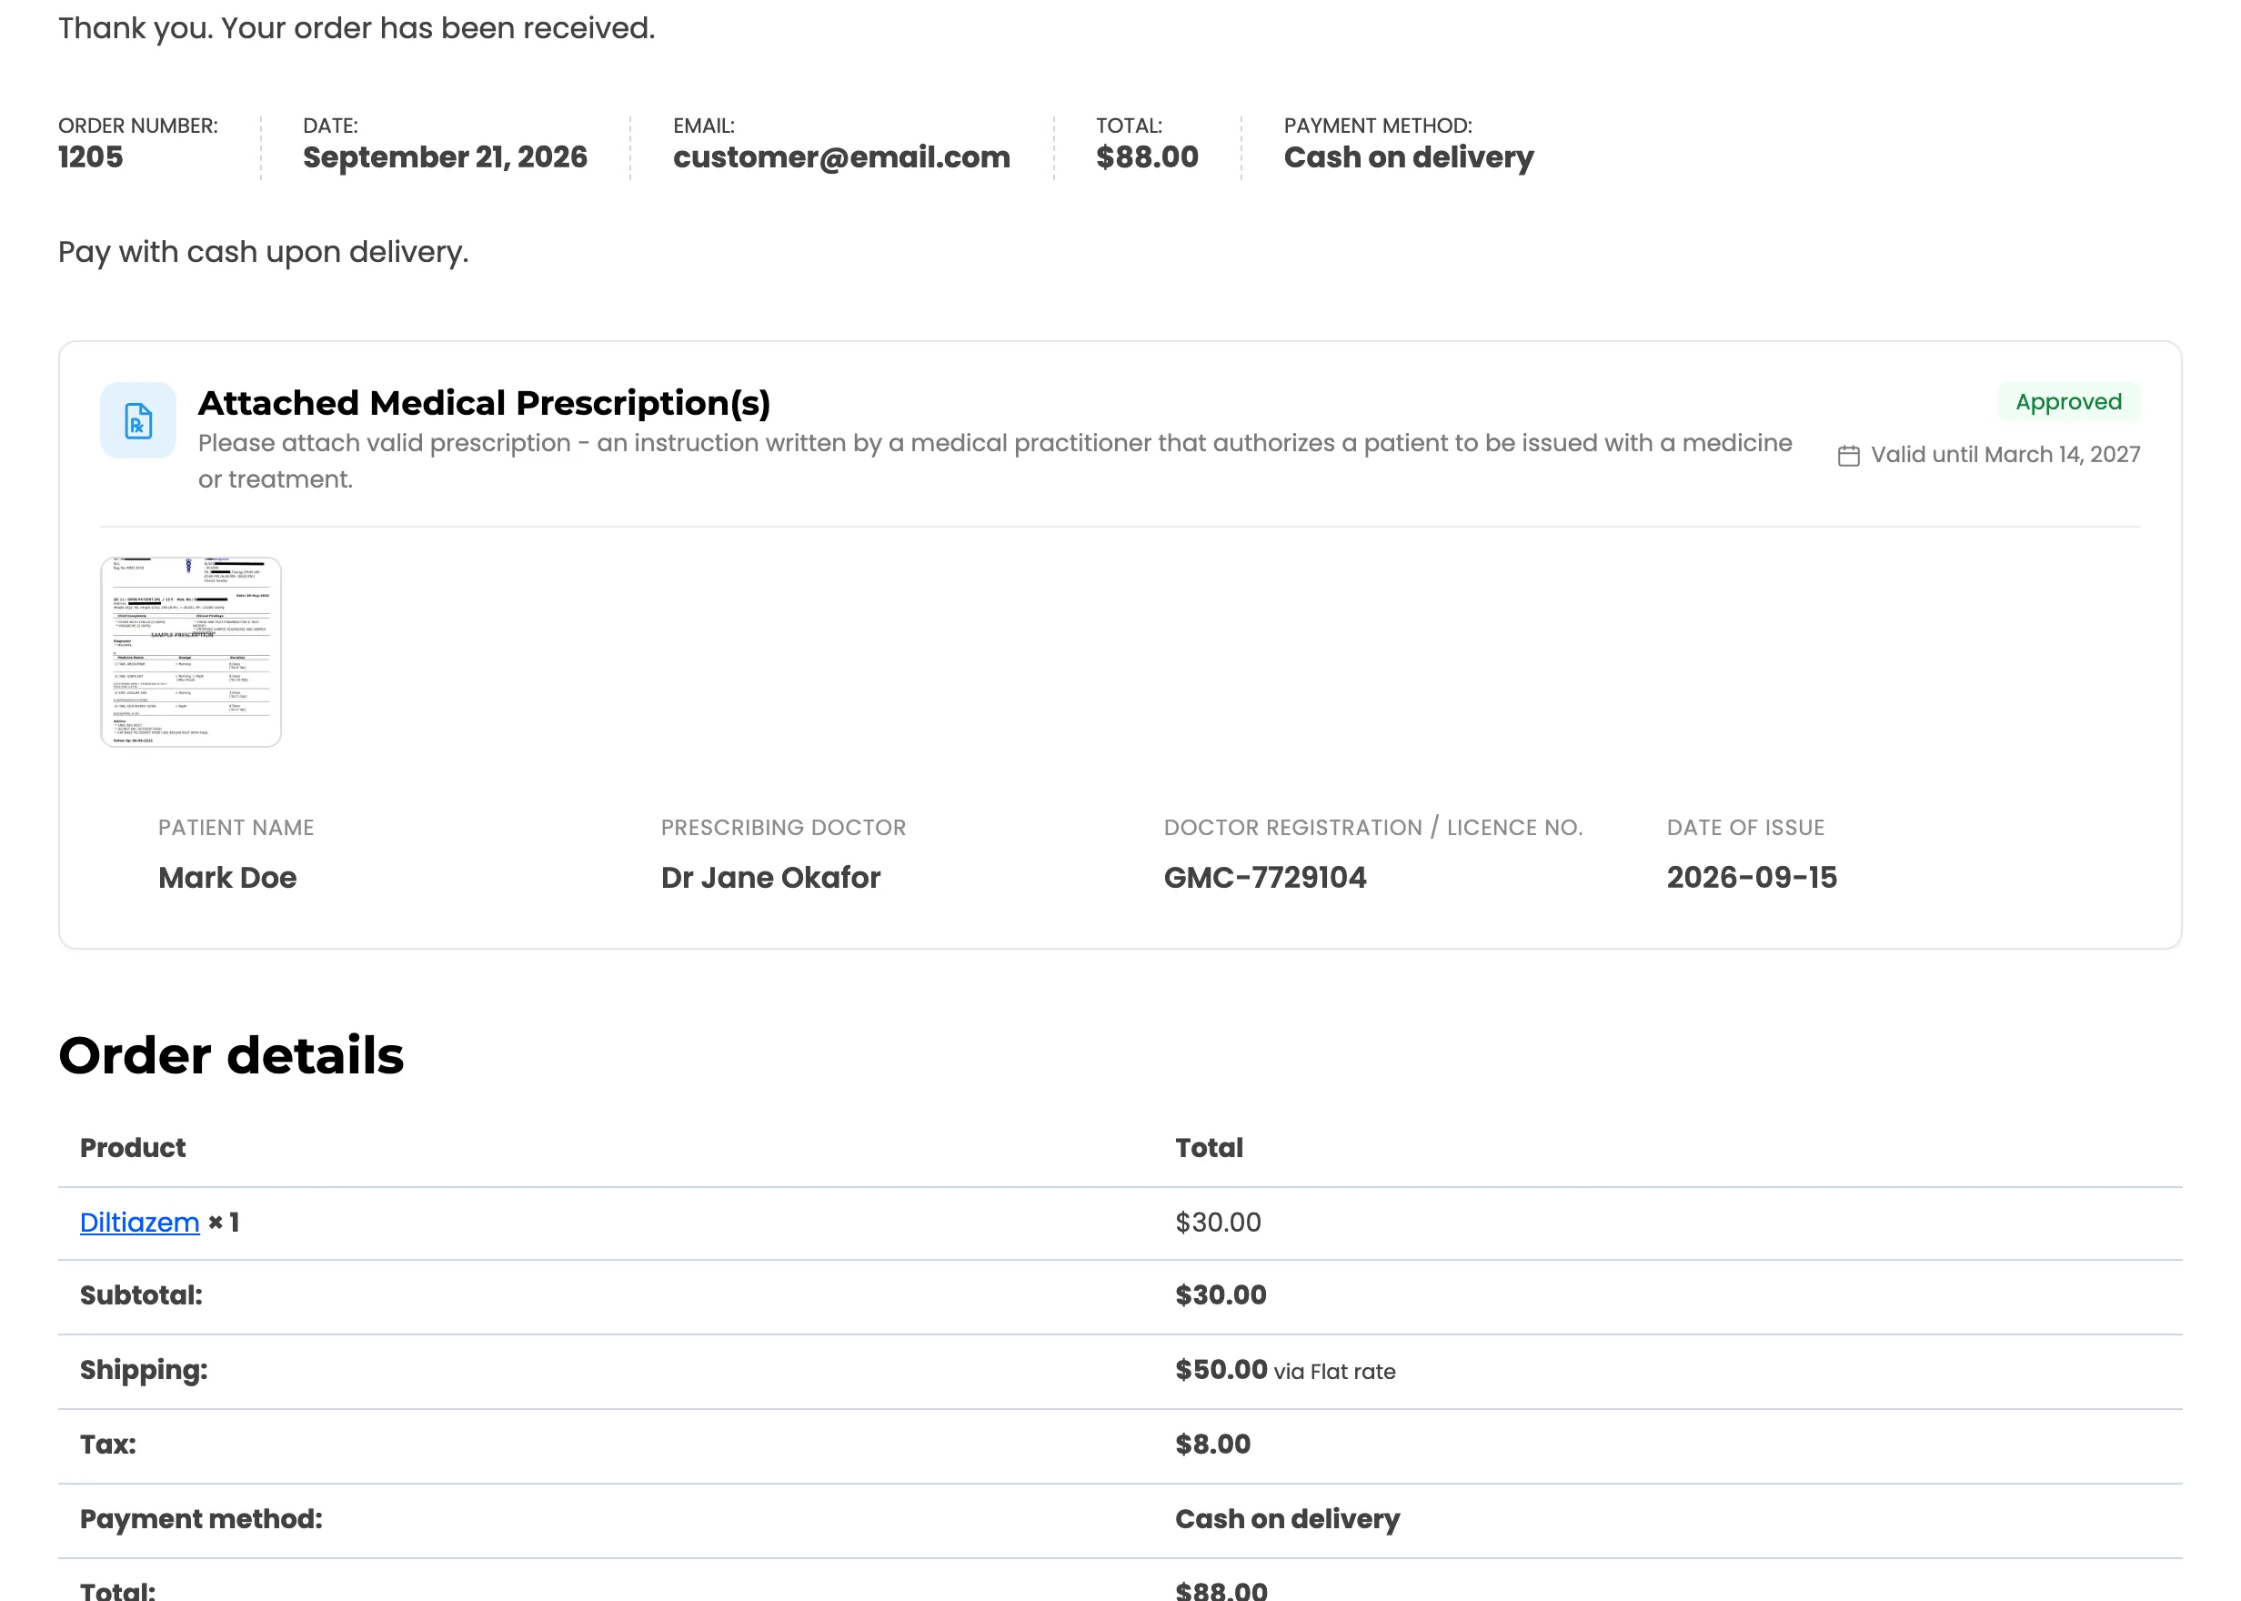The image size is (2241, 1601).
Task: Click the 'DOCTOR REGISTRATION / LICENCE NO.' label
Action: tap(1372, 828)
